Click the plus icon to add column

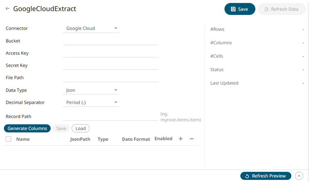(x=180, y=139)
